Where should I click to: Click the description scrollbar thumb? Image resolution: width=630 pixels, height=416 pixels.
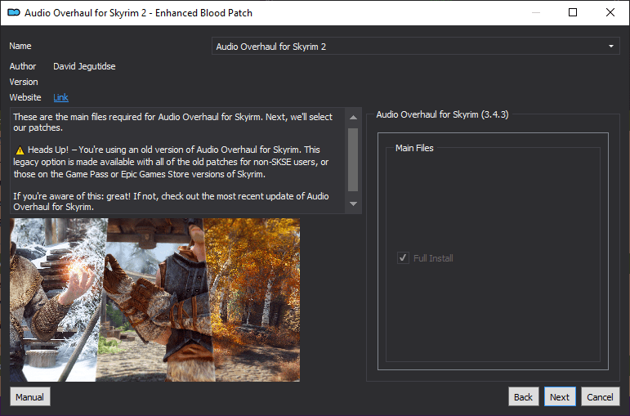(x=353, y=159)
